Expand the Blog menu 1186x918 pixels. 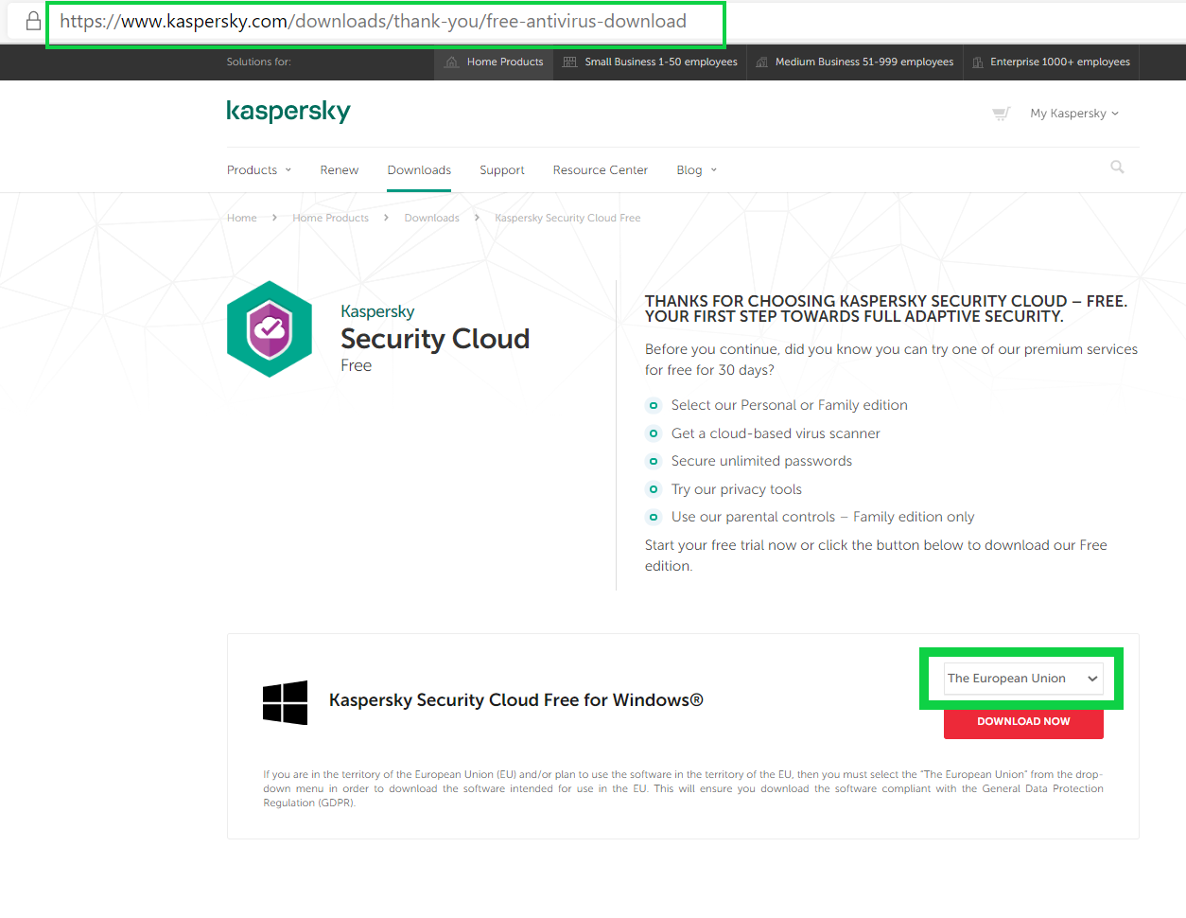click(x=697, y=170)
